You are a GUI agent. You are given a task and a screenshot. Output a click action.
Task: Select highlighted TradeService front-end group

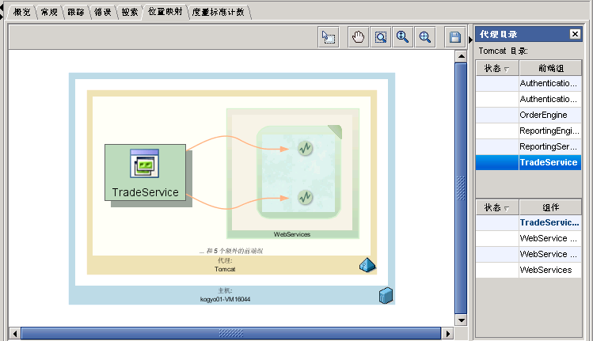coord(528,162)
